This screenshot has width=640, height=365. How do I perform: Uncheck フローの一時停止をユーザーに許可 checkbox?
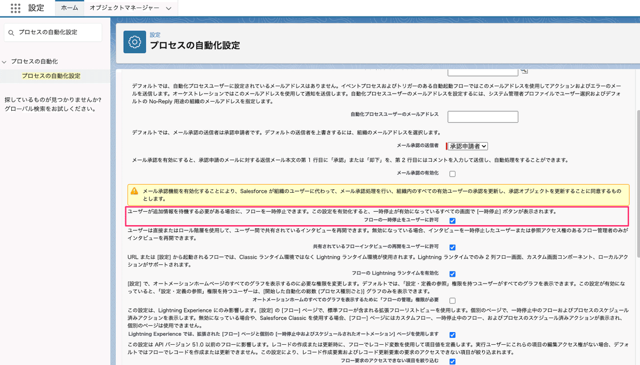[452, 220]
